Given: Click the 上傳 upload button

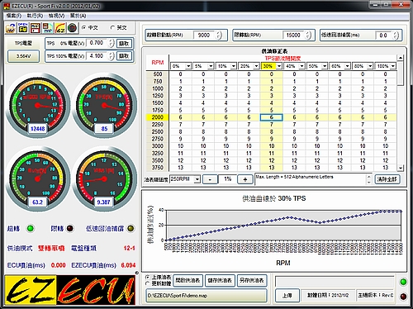Looking at the screenshot, I should (x=287, y=296).
